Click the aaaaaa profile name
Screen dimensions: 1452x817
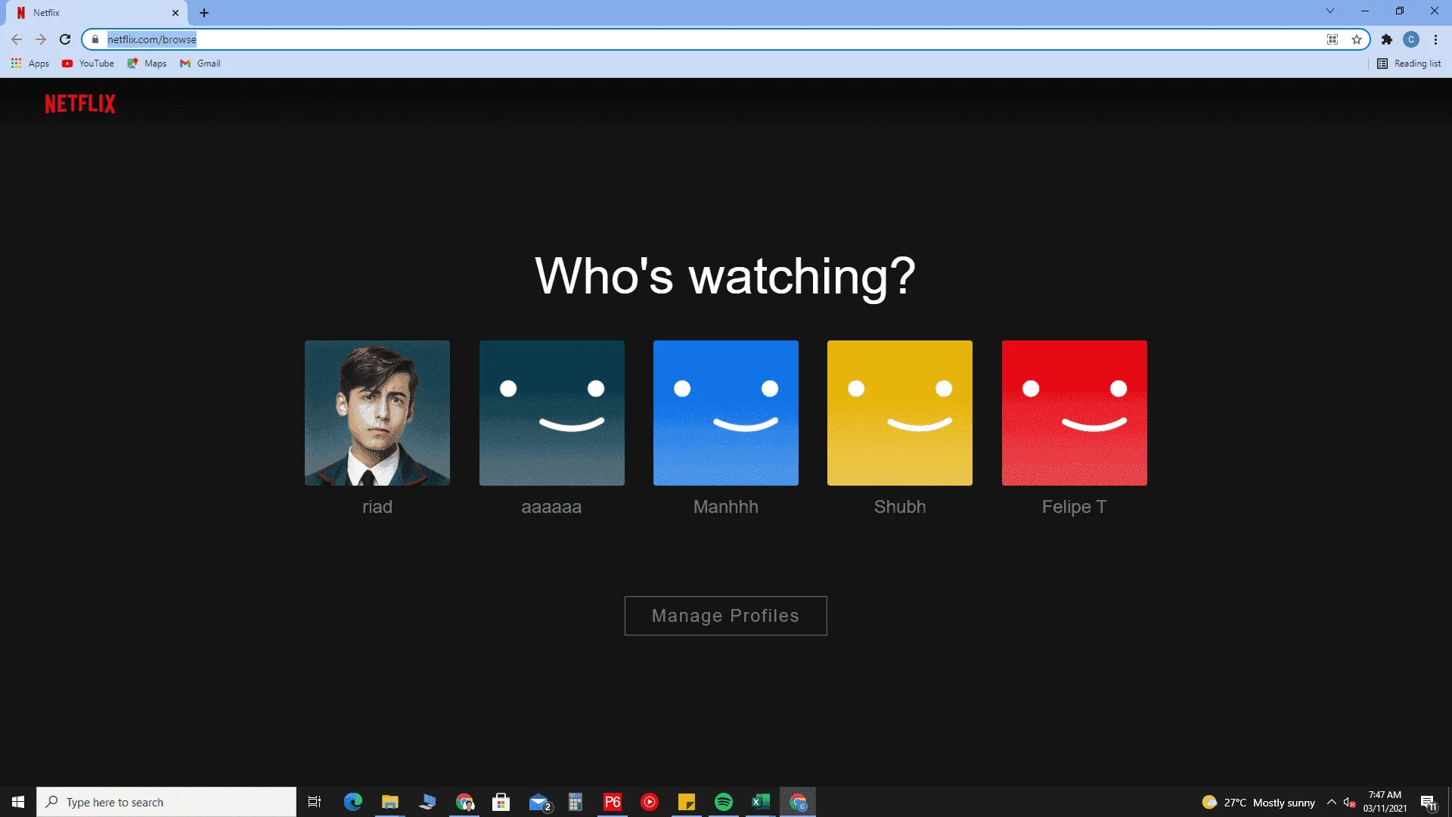click(x=551, y=507)
